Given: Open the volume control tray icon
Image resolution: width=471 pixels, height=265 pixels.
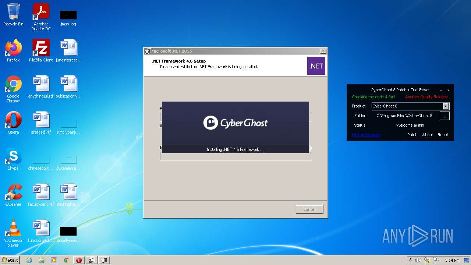Looking at the screenshot, I should tap(418, 260).
